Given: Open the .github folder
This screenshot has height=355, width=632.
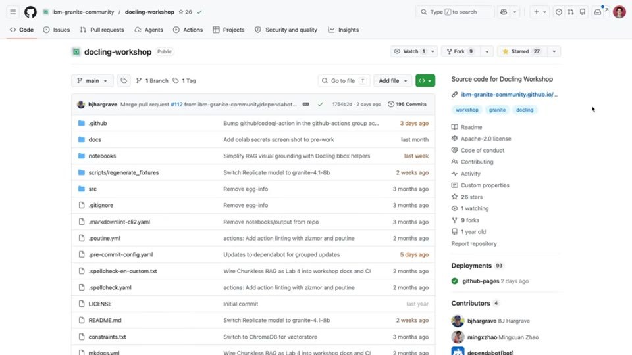Looking at the screenshot, I should coord(97,123).
